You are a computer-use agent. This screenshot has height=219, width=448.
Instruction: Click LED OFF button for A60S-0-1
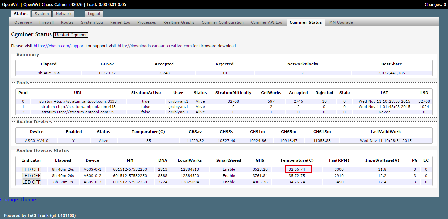point(31,169)
